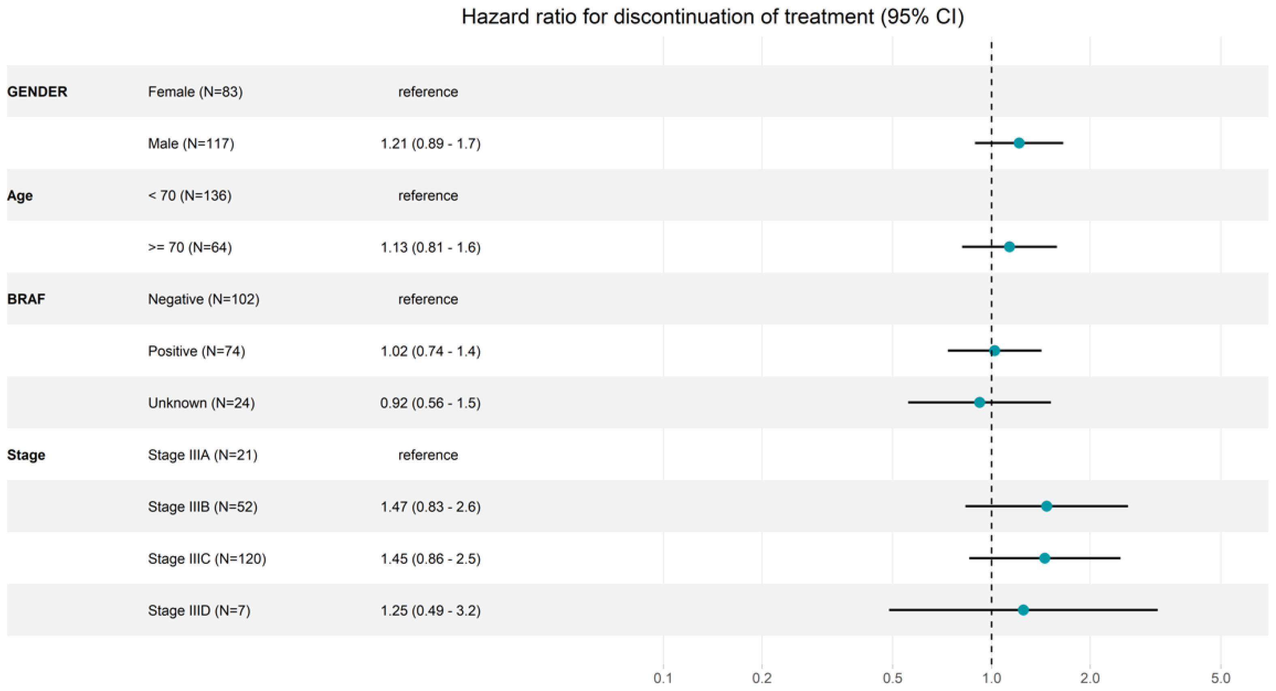Select the 5.0 axis tick label

pos(1221,678)
